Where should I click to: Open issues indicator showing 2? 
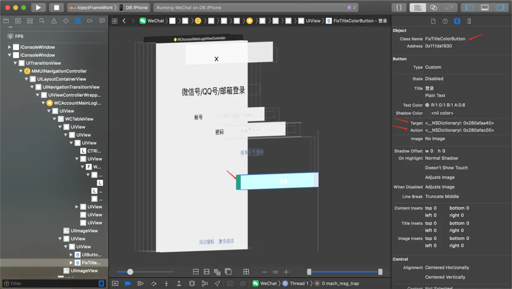click(x=351, y=7)
